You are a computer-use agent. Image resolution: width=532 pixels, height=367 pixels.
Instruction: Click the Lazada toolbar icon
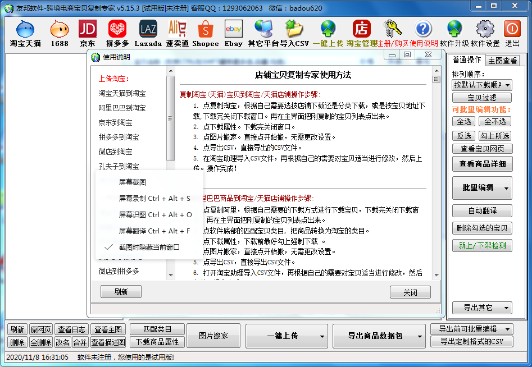(x=148, y=33)
